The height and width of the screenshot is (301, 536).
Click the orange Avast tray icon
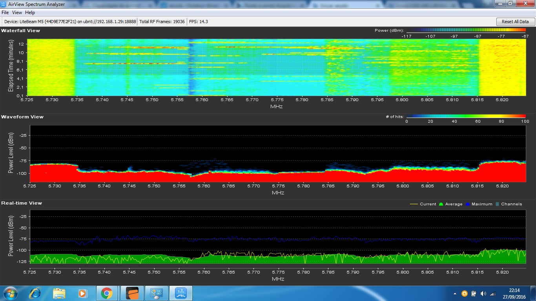pos(464,293)
